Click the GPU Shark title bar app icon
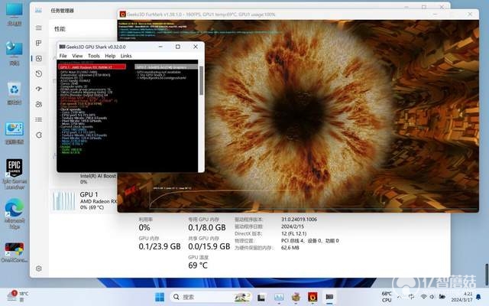This screenshot has width=489, height=306. click(x=62, y=47)
